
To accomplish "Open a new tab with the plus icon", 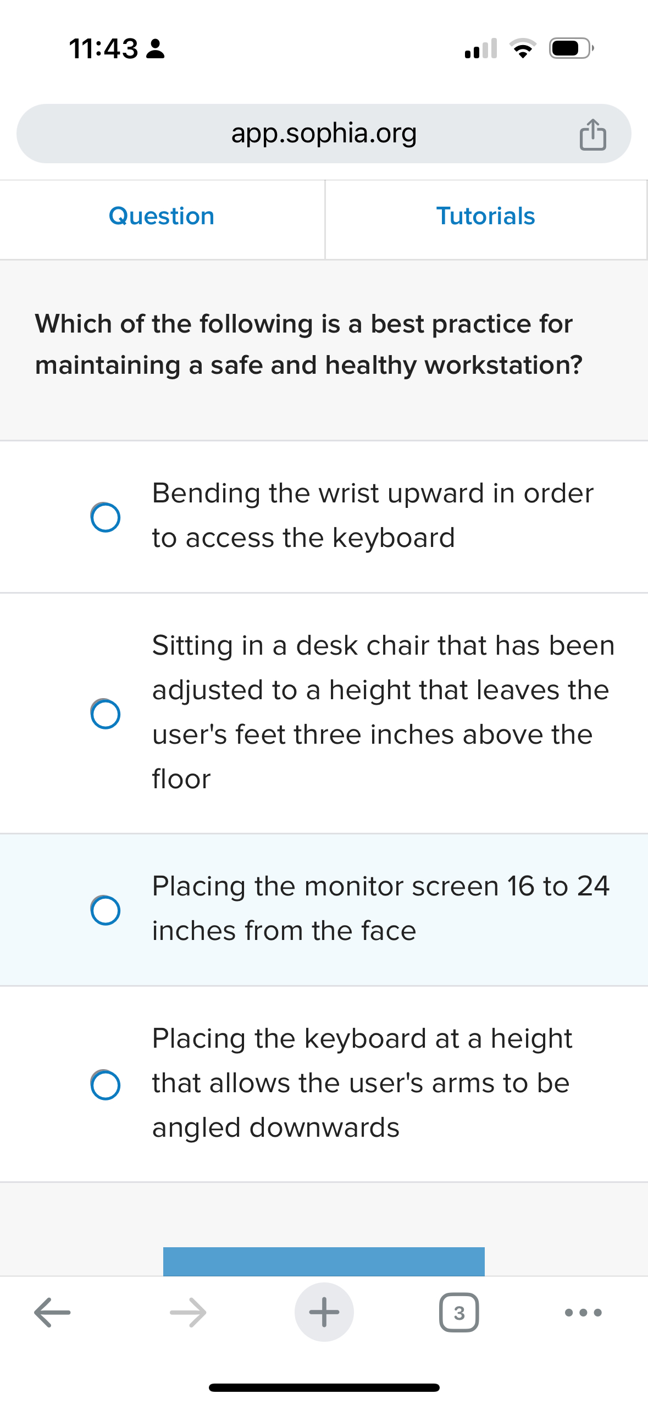I will 324,1313.
